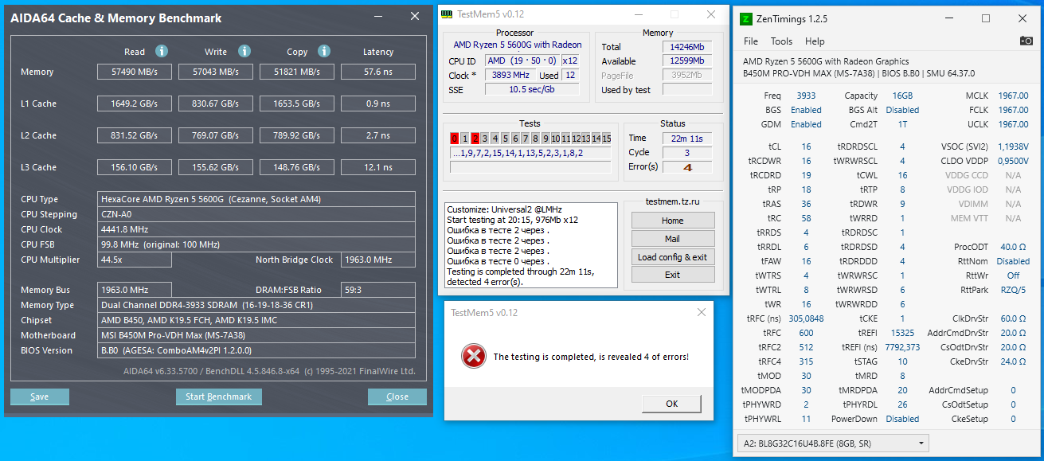The height and width of the screenshot is (461, 1044).
Task: Open the ZenTimings Tools menu
Action: coord(781,41)
